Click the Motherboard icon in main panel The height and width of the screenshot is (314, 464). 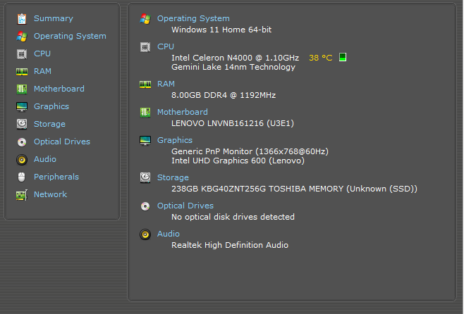click(x=145, y=112)
